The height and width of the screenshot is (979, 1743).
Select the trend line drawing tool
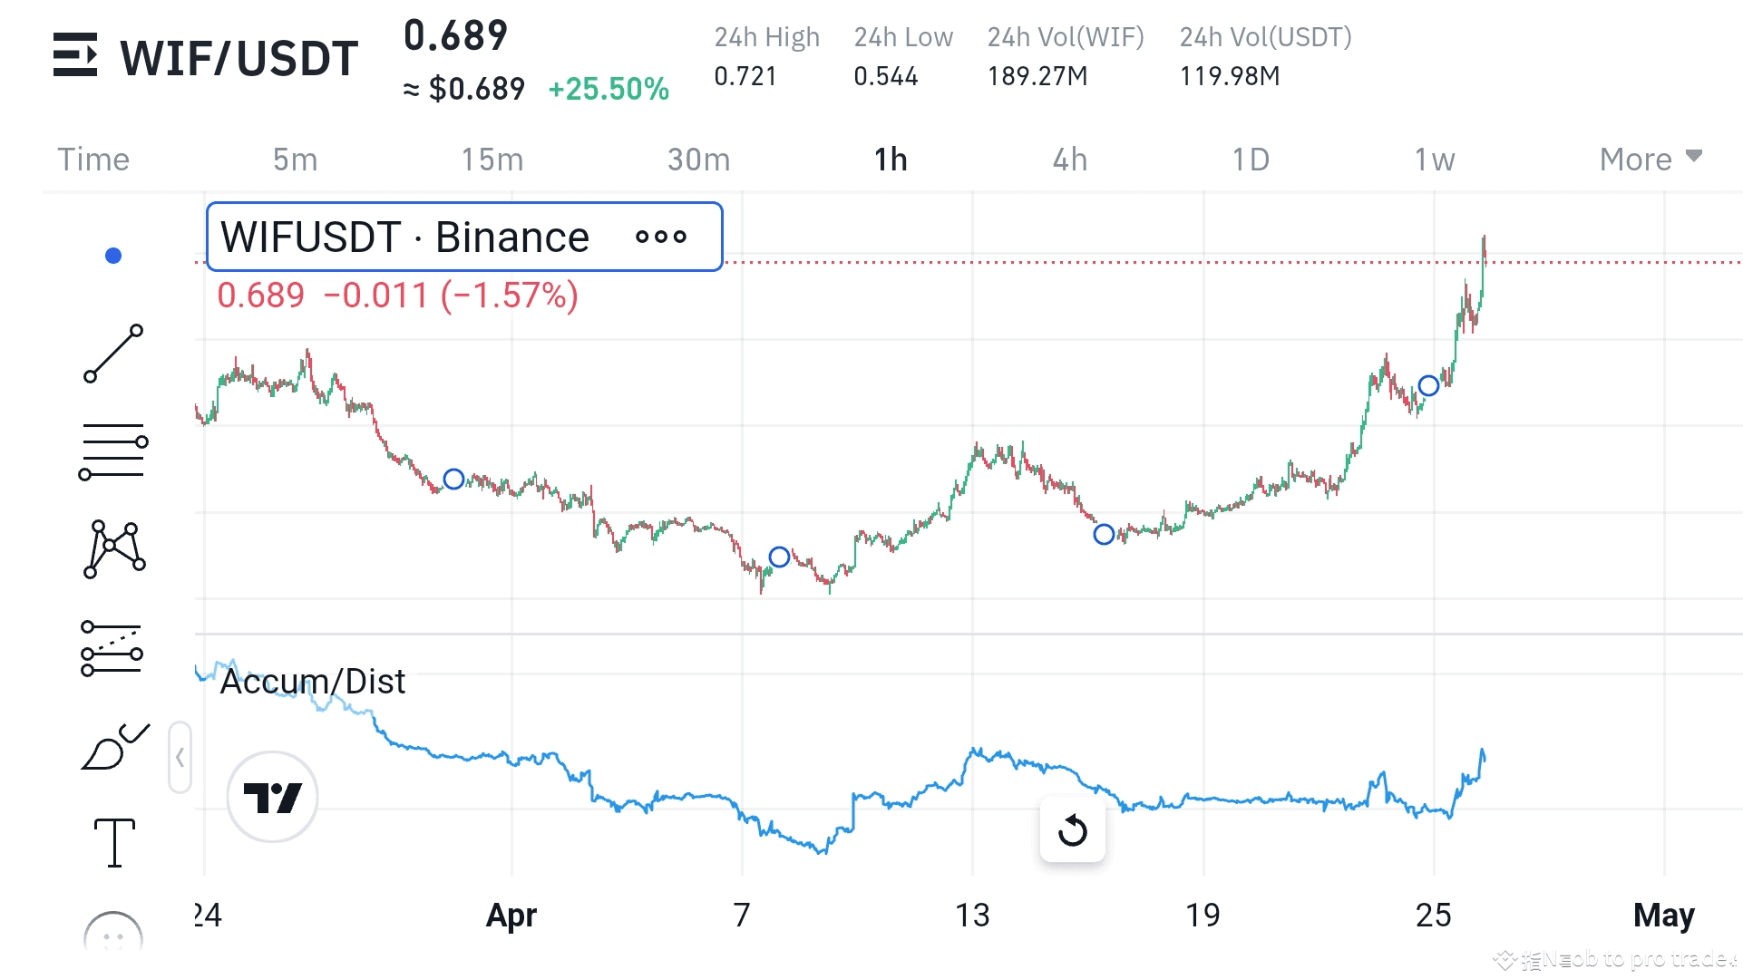(x=113, y=354)
